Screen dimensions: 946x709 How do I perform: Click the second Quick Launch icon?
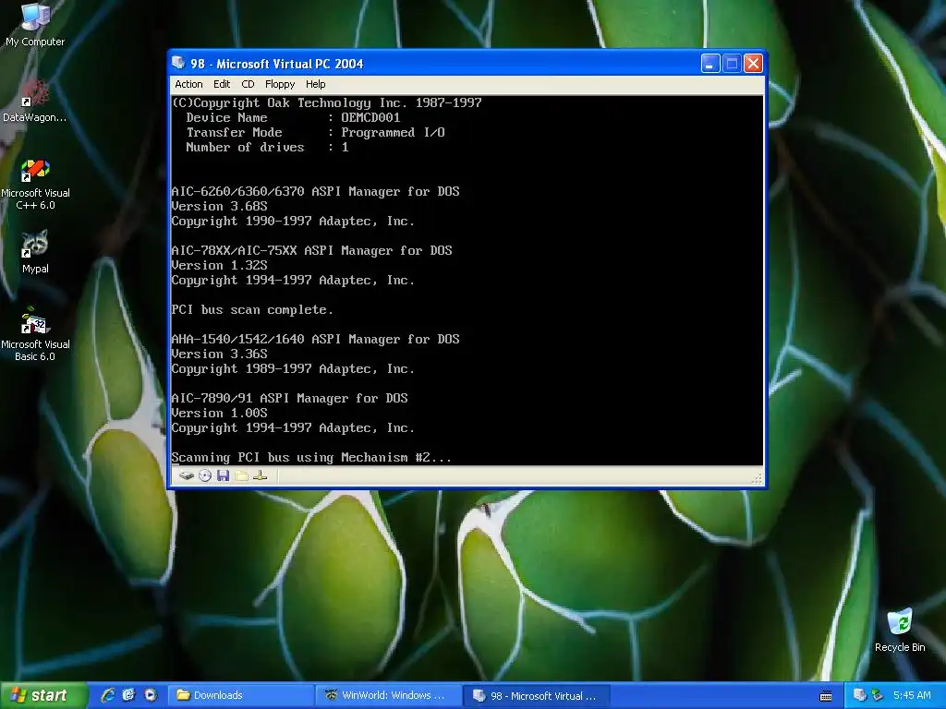[129, 695]
